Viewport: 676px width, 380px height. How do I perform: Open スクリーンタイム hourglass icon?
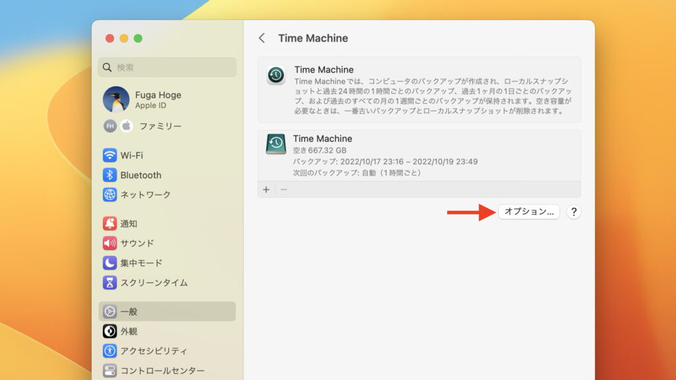pos(110,282)
